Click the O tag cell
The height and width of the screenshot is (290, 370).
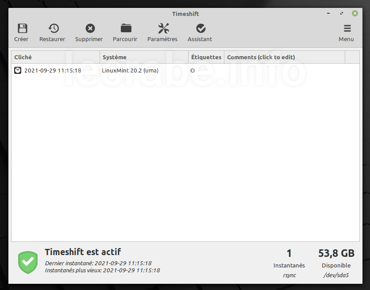[x=193, y=70]
